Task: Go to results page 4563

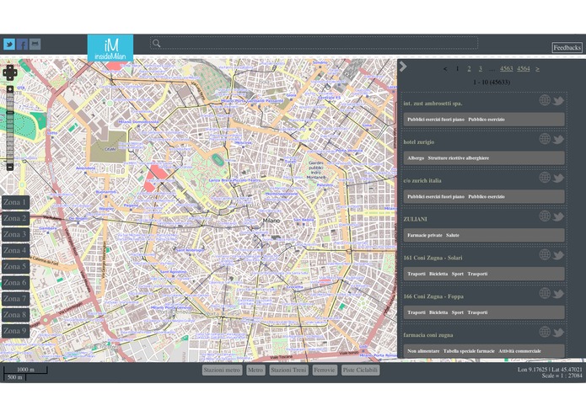Action: (x=507, y=69)
